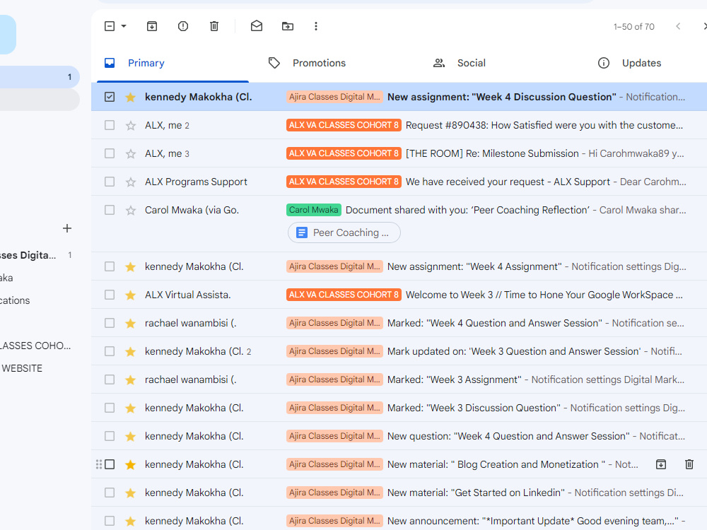The height and width of the screenshot is (530, 707).
Task: Unstar the Week 3 Discussion Question email
Action: click(x=130, y=408)
